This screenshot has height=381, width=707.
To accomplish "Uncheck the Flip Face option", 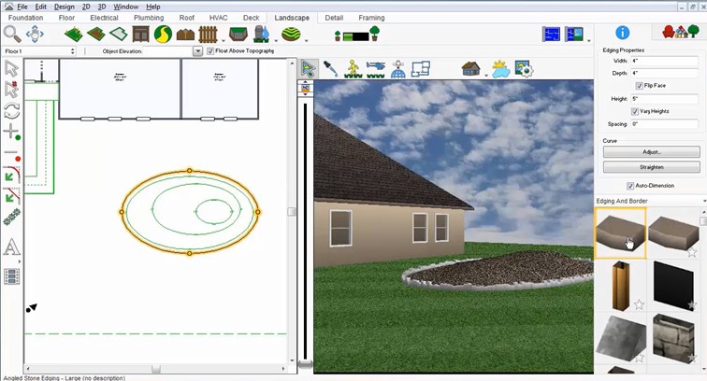I will pyautogui.click(x=639, y=85).
